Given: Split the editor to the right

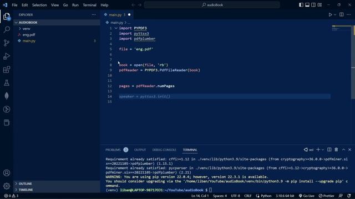Looking at the screenshot, I should click(x=342, y=15).
